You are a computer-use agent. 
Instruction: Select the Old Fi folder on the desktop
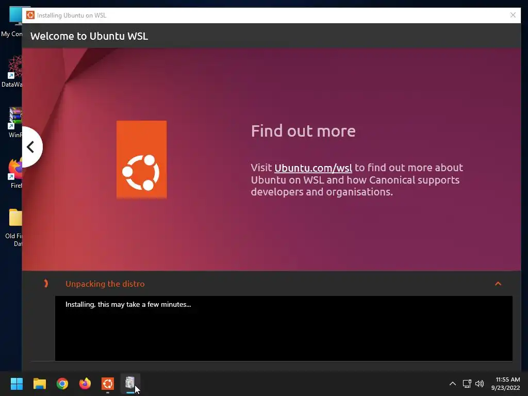click(x=13, y=227)
